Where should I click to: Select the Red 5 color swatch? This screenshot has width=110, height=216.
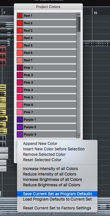pos(20,45)
